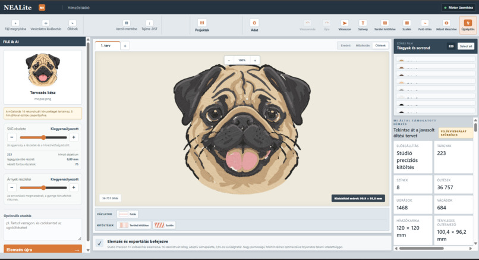Viewport: 479px width, 260px height.
Task: Select the third, dark-brown object row
Action: (x=436, y=74)
